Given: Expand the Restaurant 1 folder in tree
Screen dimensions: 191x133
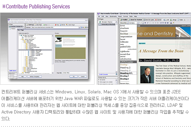Looking at the screenshot, I should click(25, 59).
